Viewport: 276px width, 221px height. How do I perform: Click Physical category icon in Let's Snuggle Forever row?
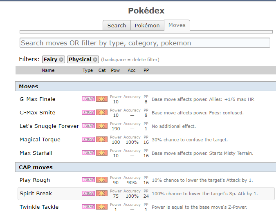102,126
